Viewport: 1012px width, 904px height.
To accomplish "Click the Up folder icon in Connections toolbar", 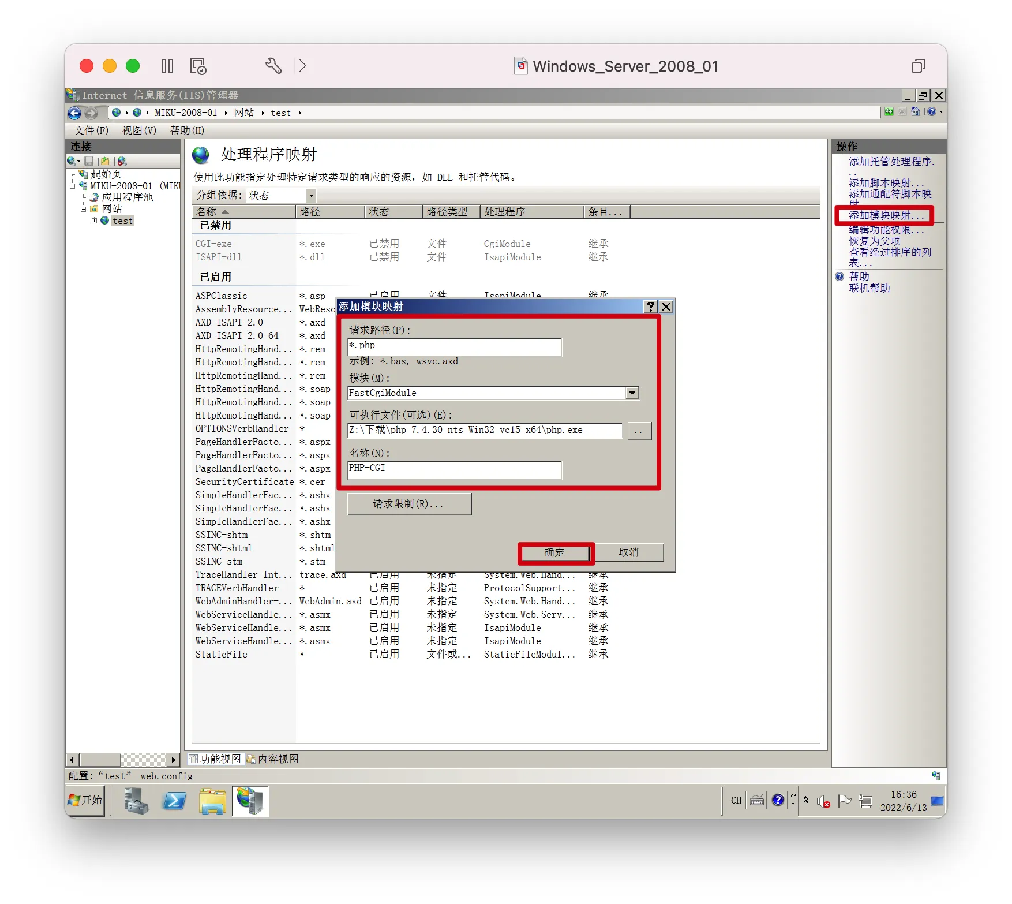I will pyautogui.click(x=105, y=161).
